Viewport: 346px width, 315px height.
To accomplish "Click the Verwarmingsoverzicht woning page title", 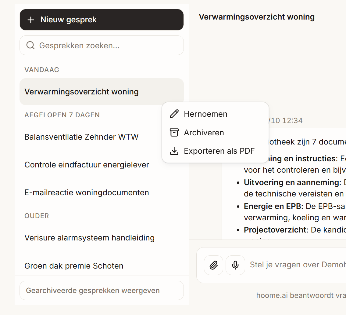I will [257, 17].
